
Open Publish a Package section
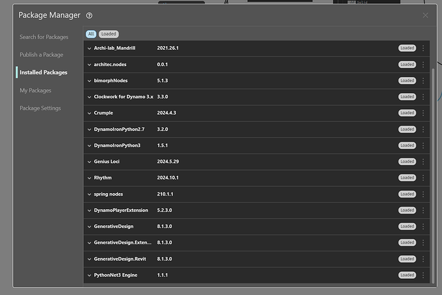[x=42, y=55]
